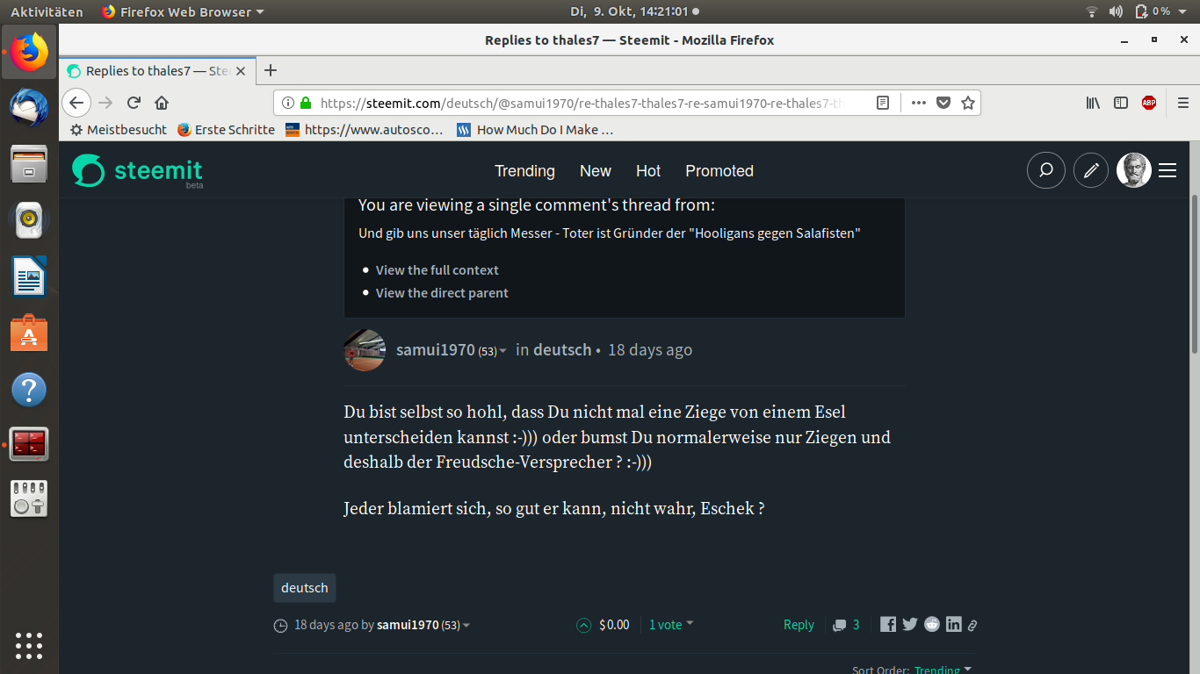
Task: Click the replies count bubble icon
Action: (840, 625)
